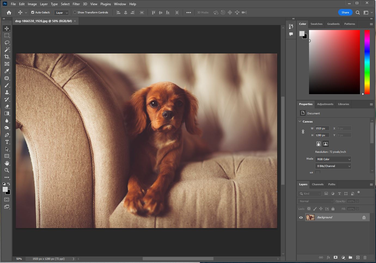The image size is (376, 263).
Task: Click the hue spectrum slider
Action: [x=367, y=62]
